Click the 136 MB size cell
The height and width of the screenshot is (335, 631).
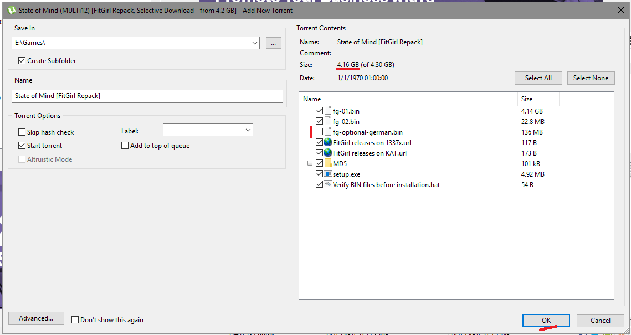[x=531, y=132]
